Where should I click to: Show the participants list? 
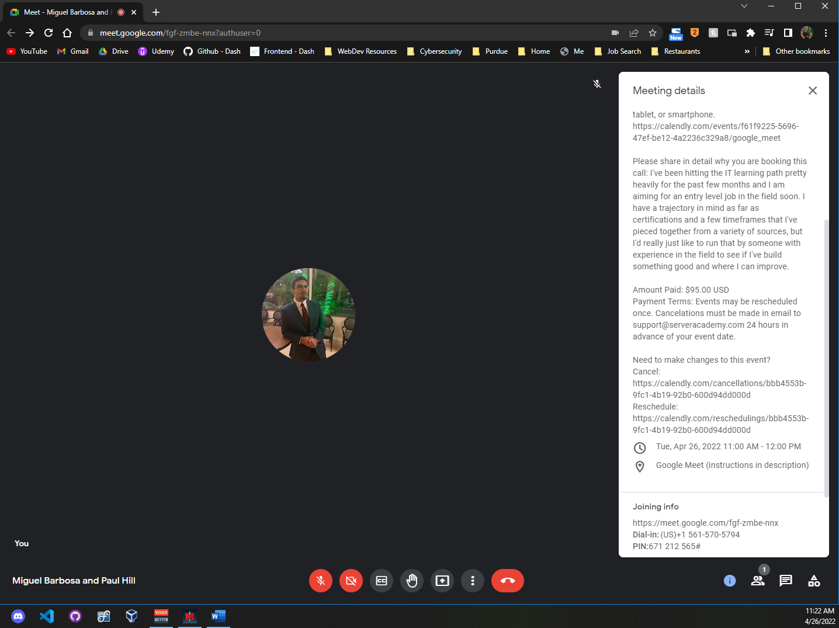pos(758,581)
